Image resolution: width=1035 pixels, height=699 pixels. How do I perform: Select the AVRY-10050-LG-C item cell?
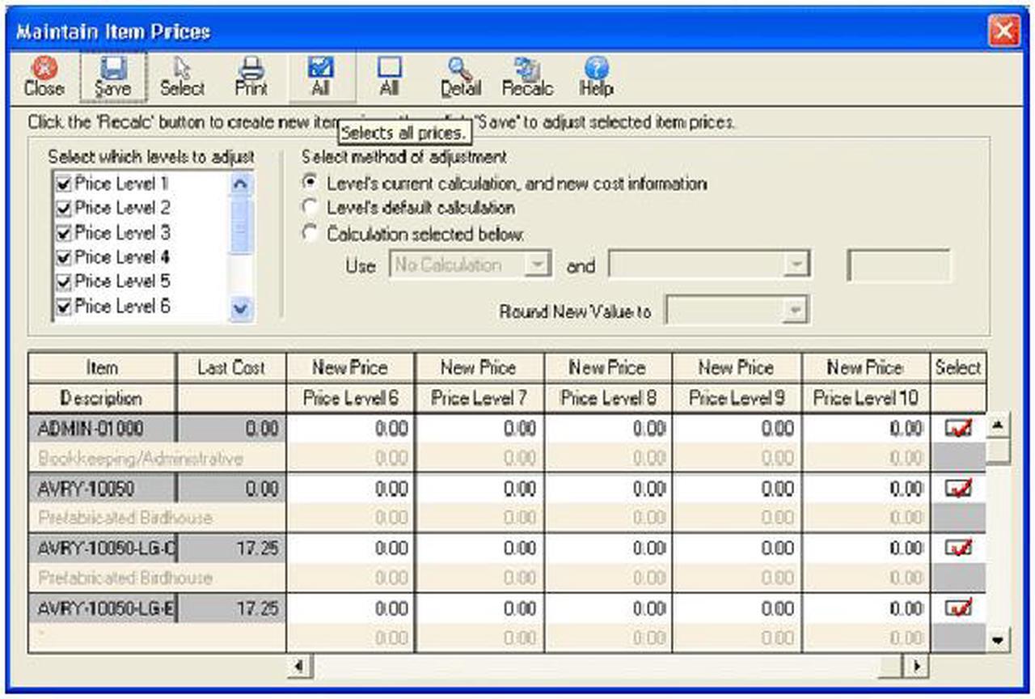[103, 549]
